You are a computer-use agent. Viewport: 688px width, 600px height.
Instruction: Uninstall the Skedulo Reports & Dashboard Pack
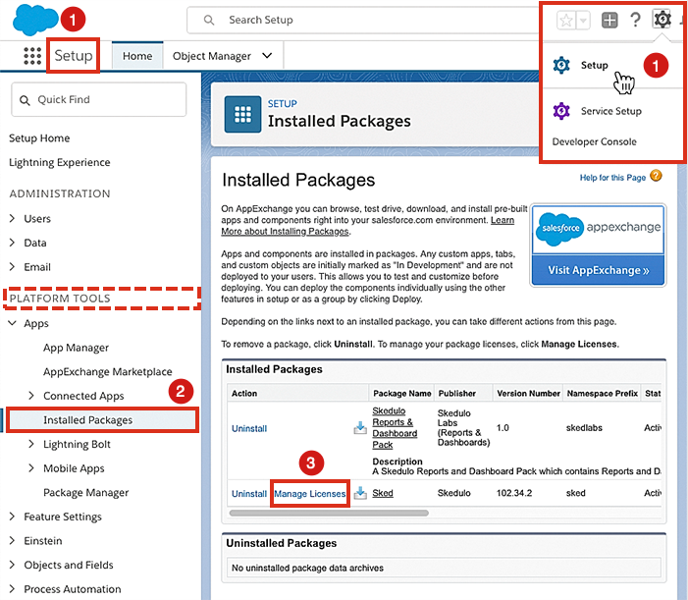pyautogui.click(x=249, y=429)
